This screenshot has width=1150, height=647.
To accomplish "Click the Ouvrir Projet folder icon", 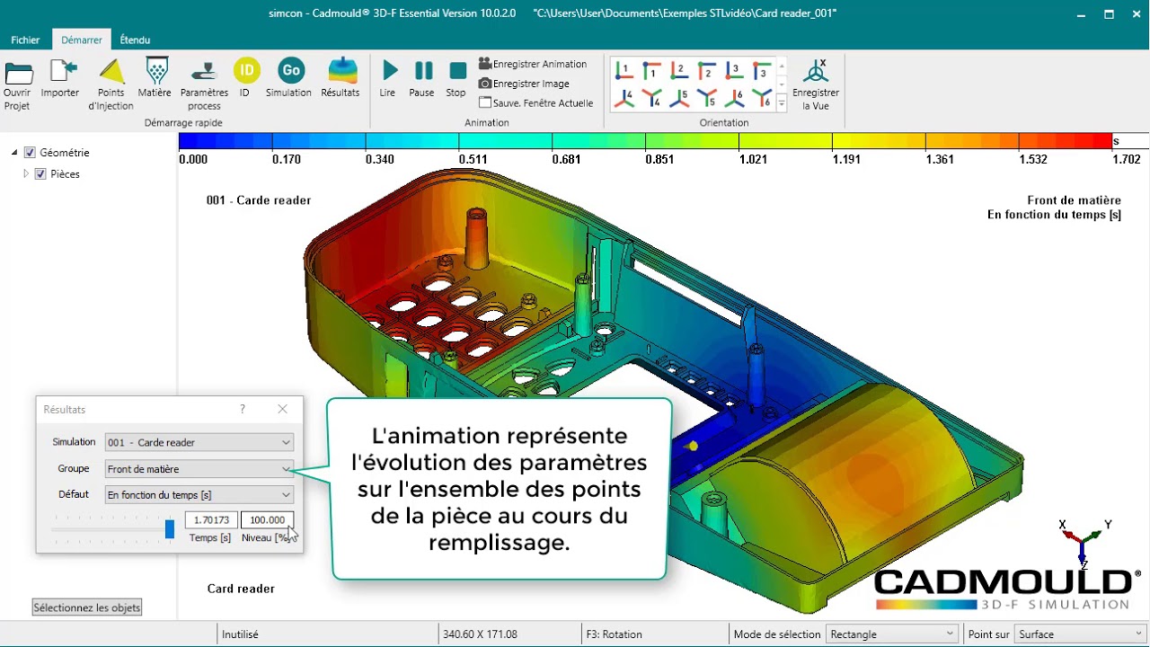I will pos(18,73).
